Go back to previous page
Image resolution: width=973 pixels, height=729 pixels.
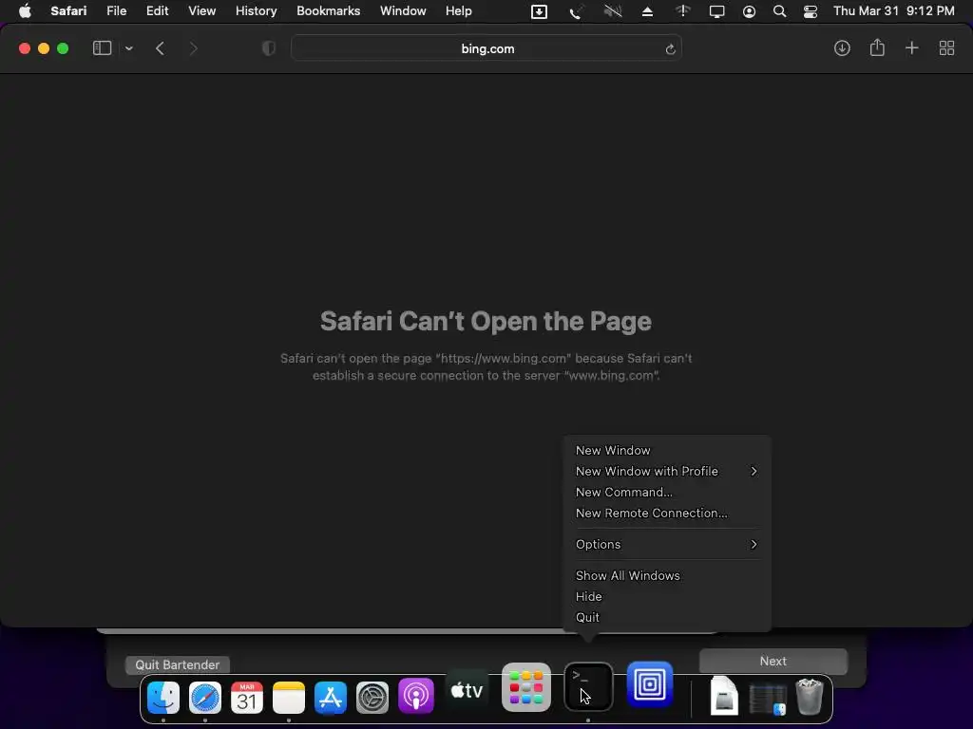(x=160, y=48)
